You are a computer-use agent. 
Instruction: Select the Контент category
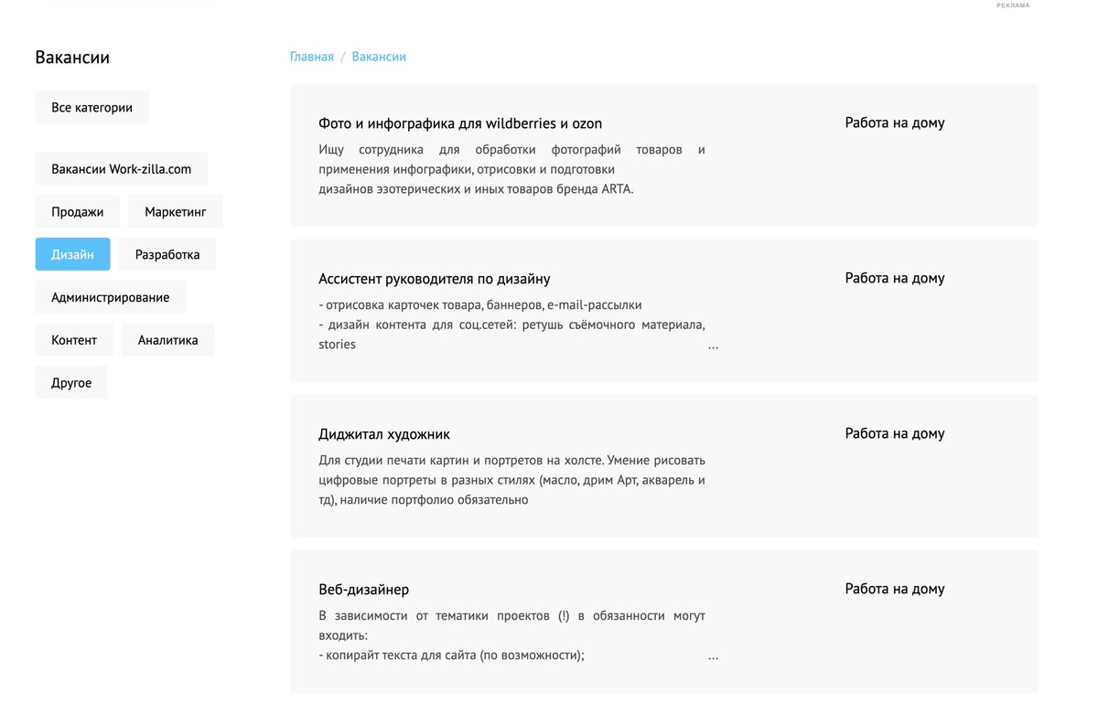pyautogui.click(x=74, y=339)
